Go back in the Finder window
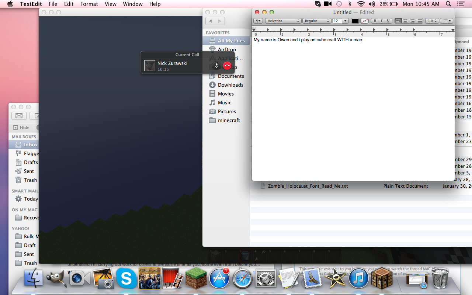 [x=211, y=21]
